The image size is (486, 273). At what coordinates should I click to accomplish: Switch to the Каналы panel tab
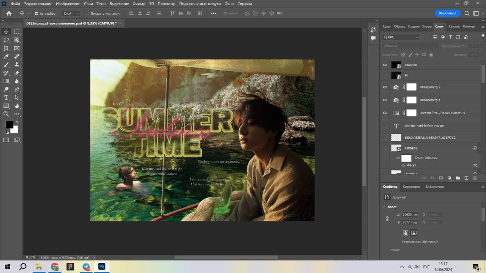454,27
